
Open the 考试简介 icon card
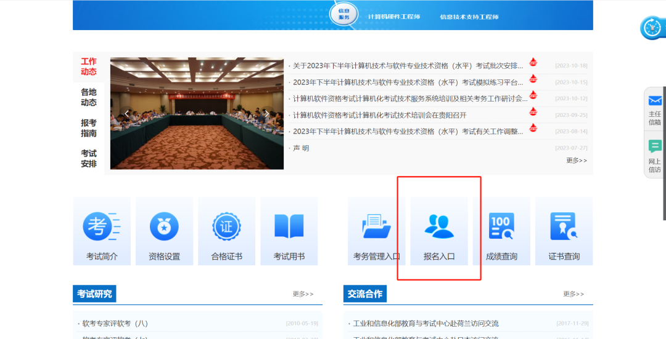pos(102,231)
